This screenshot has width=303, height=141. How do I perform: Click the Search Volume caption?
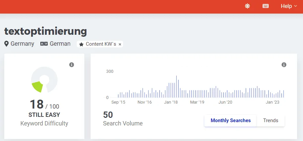(123, 123)
